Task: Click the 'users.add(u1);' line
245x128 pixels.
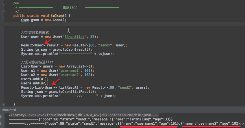Action: (35, 79)
